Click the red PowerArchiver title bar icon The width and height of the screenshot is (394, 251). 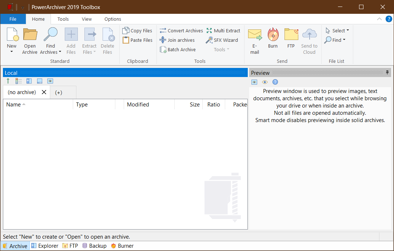[10, 7]
